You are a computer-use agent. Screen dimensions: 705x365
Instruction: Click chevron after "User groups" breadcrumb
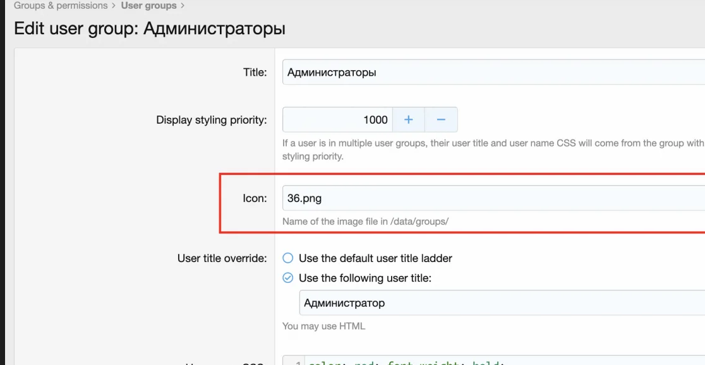pos(183,6)
